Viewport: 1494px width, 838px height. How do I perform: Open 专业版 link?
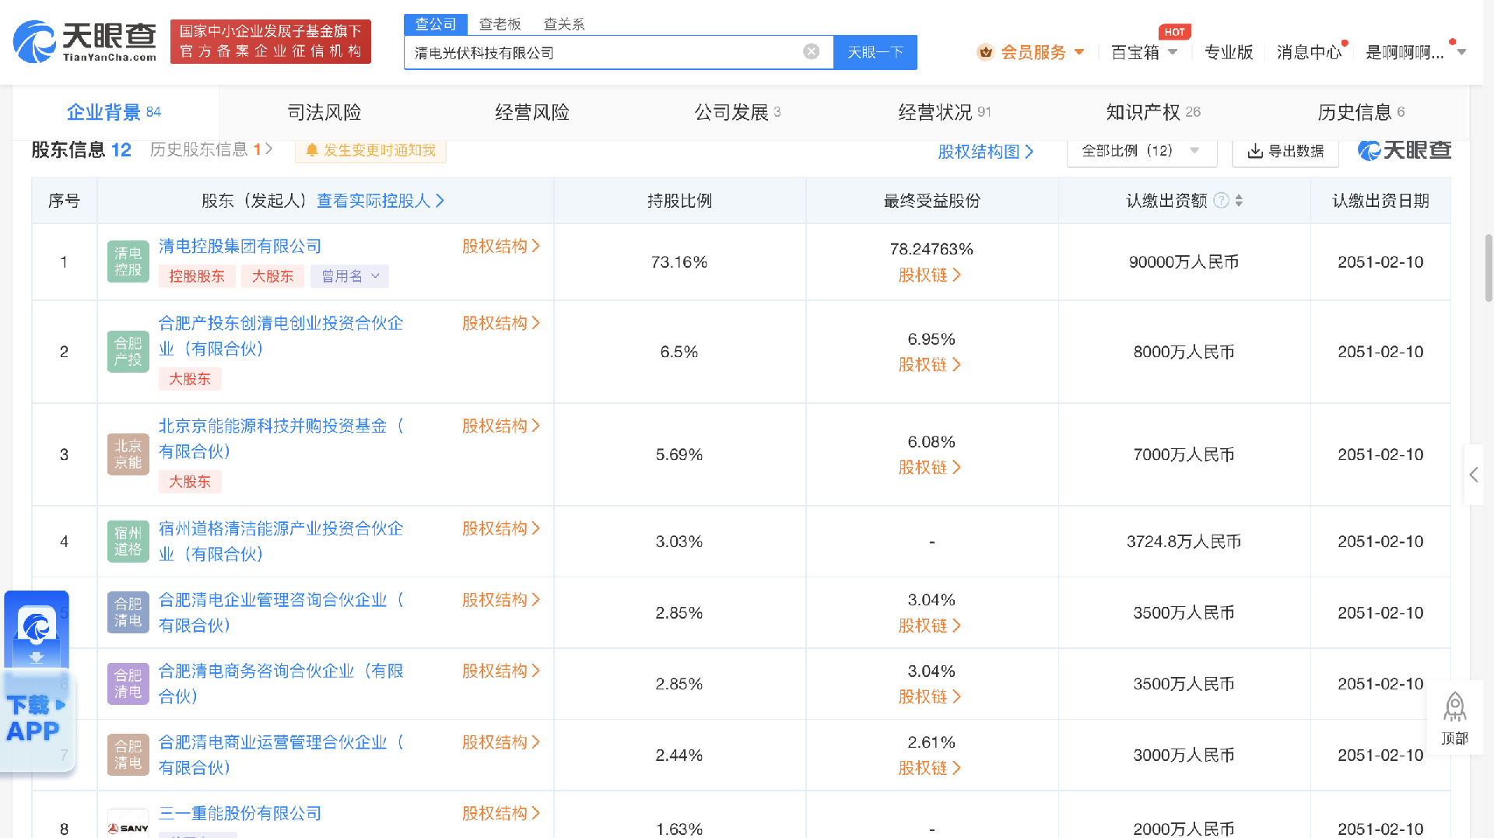coord(1229,52)
